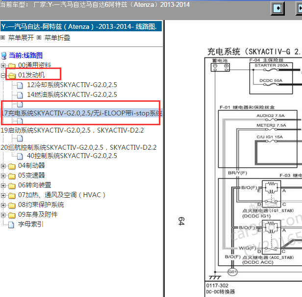Screen dimensions: 302x297
Task: Open 40控制系统SKYACTIV-G2.0,2.5 diagram
Action: (x=72, y=156)
